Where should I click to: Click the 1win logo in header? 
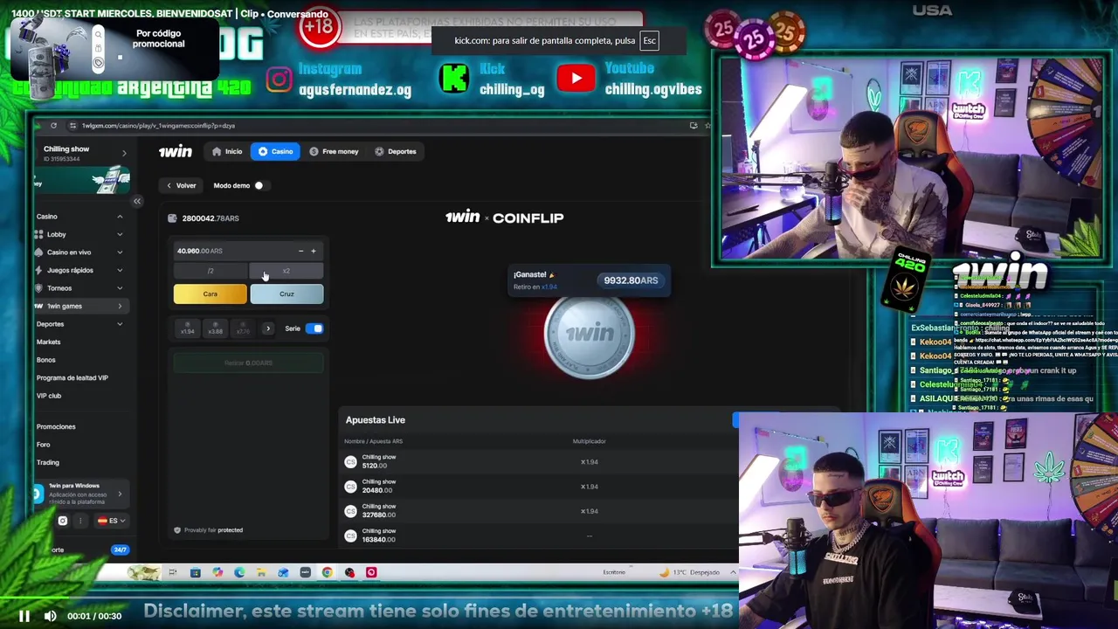pyautogui.click(x=175, y=151)
